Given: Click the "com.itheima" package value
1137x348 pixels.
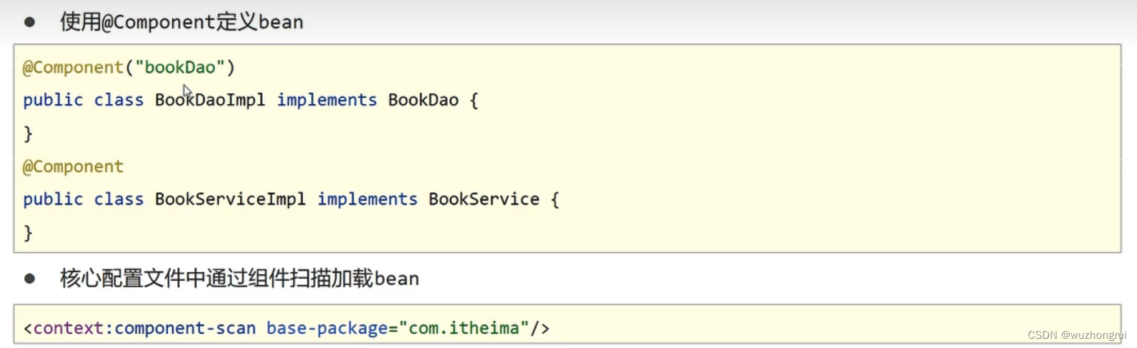Looking at the screenshot, I should pos(464,328).
